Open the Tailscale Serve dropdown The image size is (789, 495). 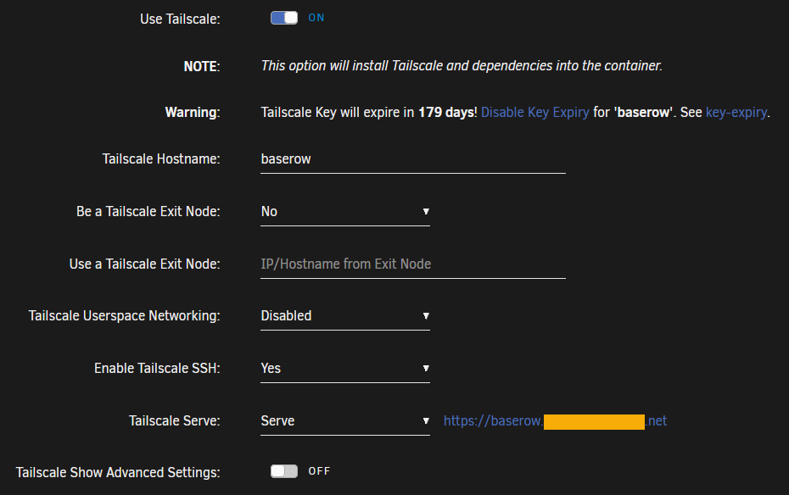point(345,420)
